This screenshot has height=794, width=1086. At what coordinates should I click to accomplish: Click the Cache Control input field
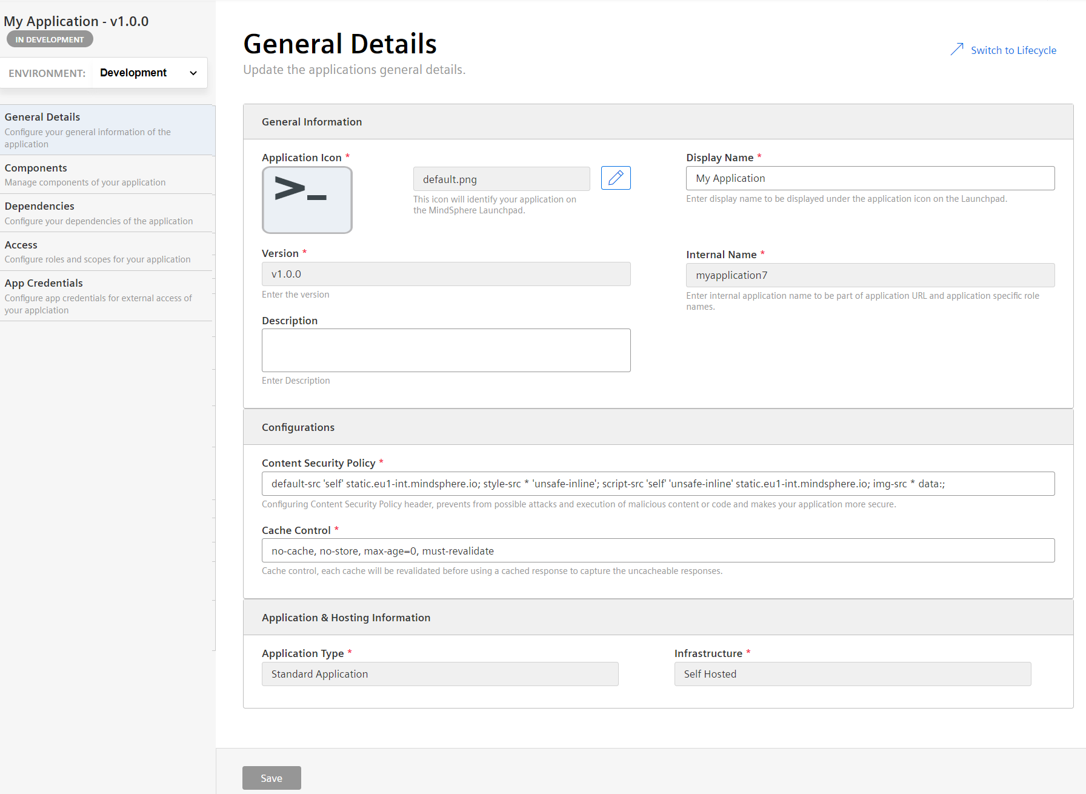(x=658, y=550)
